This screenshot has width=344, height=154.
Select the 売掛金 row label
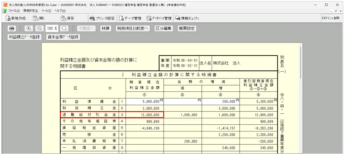pyautogui.click(x=90, y=135)
